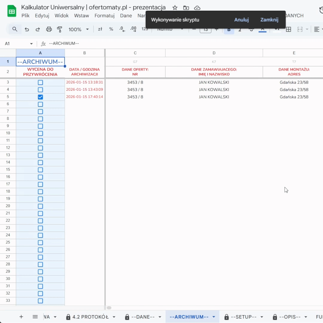
Task: Click the Undo arrow in toolbar
Action: (27, 29)
